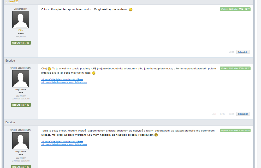Click the "Wysłano 11 October 2014 - 23:48" timestamp
The height and width of the screenshot is (168, 261).
click(x=235, y=130)
